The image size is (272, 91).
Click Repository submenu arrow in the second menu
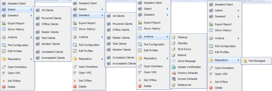pos(103,59)
